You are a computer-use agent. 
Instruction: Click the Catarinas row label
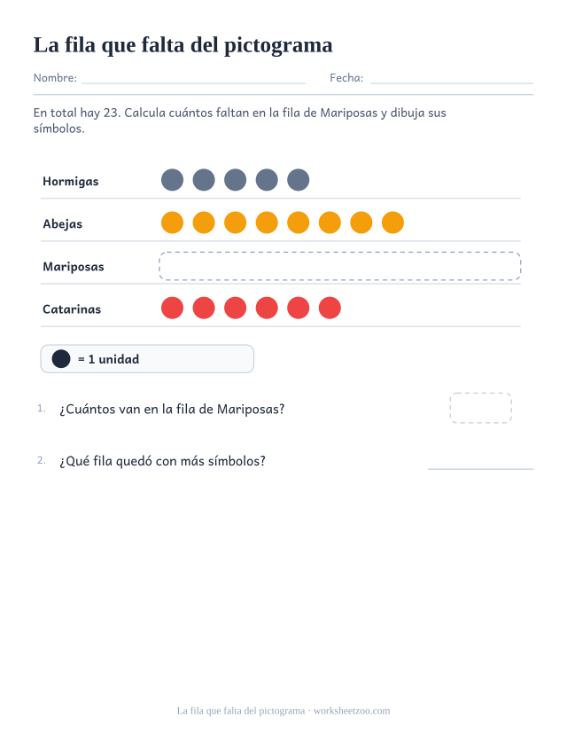coord(72,309)
